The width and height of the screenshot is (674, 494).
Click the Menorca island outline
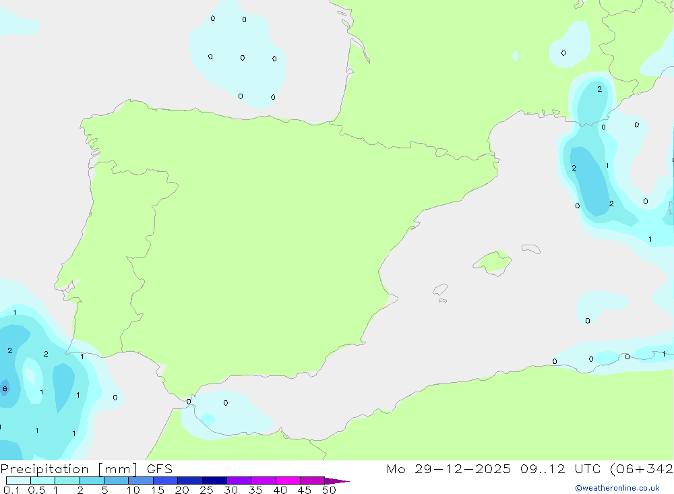(x=531, y=249)
